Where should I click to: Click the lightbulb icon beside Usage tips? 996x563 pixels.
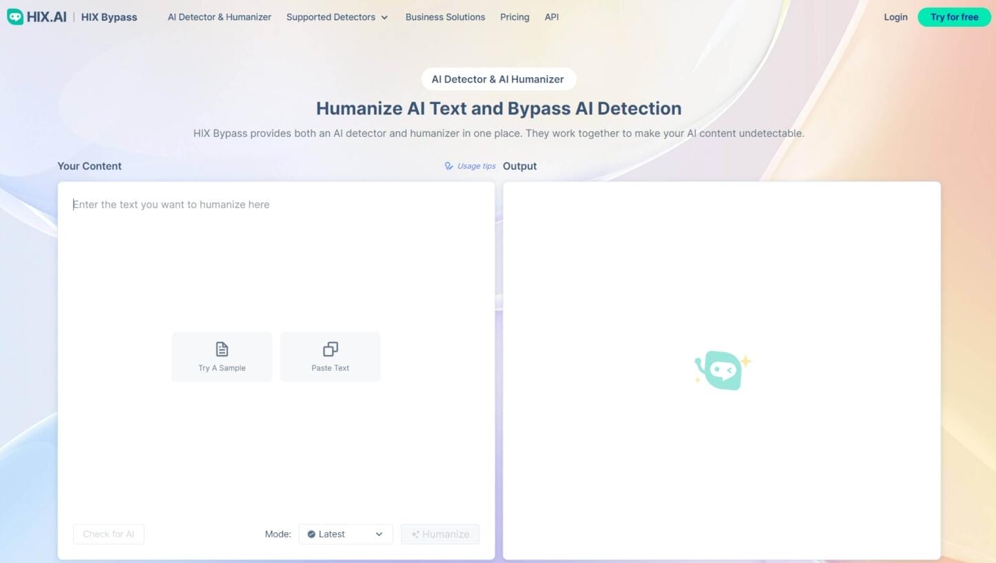448,166
